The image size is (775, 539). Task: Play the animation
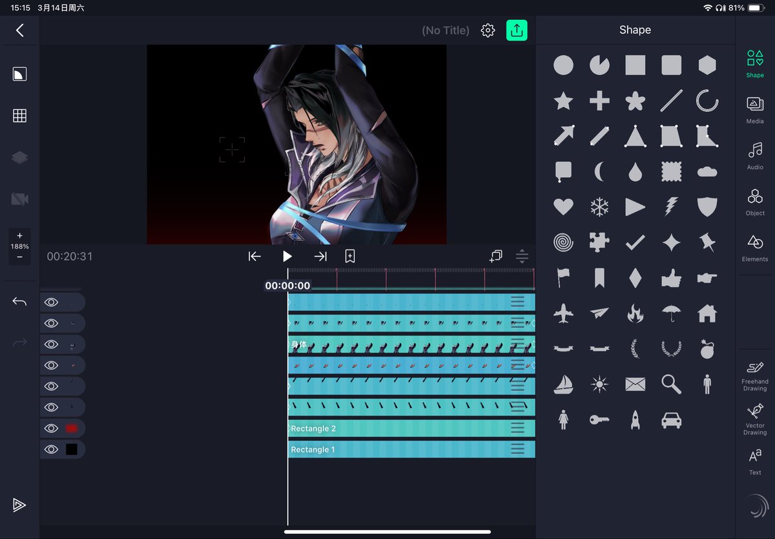pyautogui.click(x=287, y=257)
